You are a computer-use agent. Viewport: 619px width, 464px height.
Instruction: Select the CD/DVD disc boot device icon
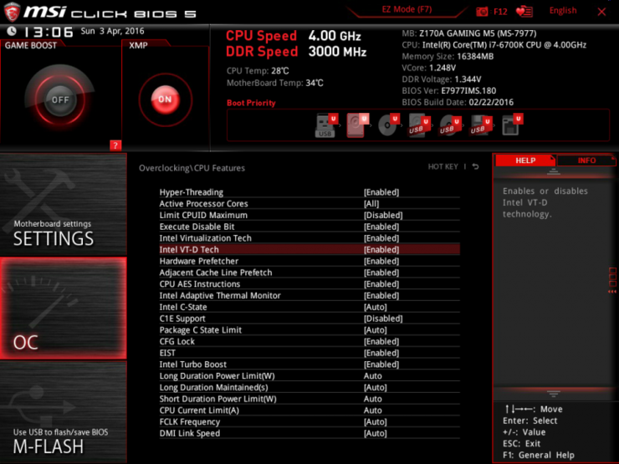[388, 125]
